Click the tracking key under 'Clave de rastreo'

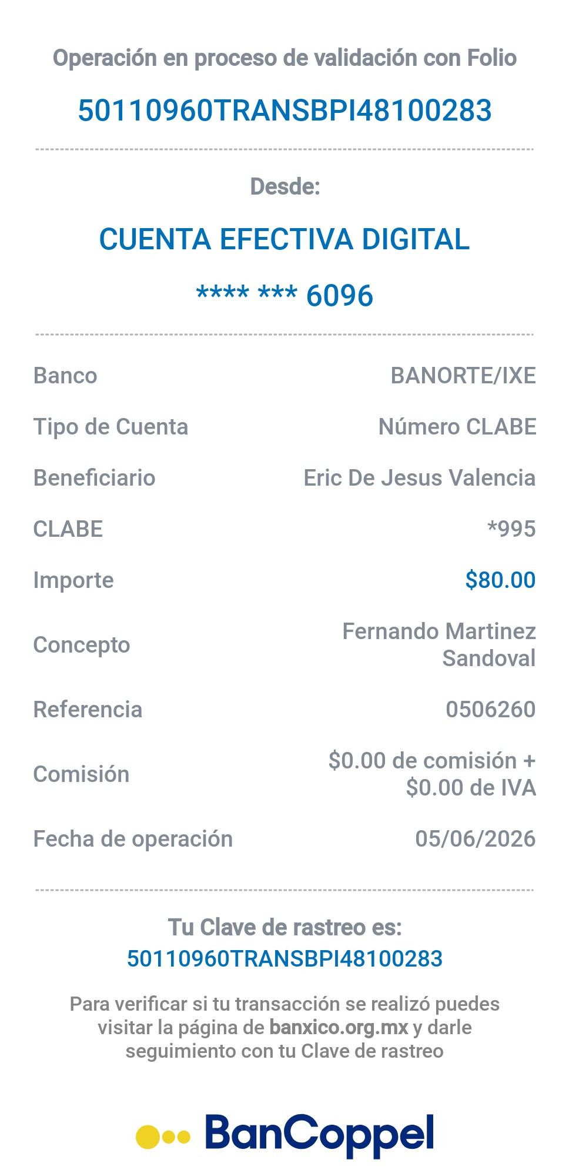tap(284, 958)
